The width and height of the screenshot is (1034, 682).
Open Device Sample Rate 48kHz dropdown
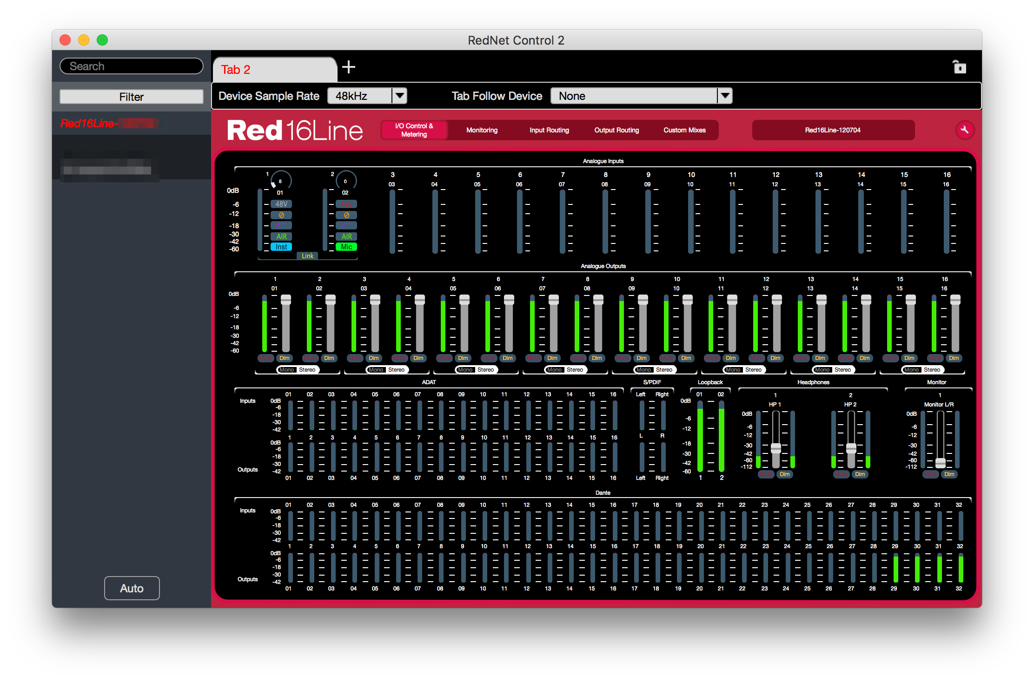[x=367, y=96]
